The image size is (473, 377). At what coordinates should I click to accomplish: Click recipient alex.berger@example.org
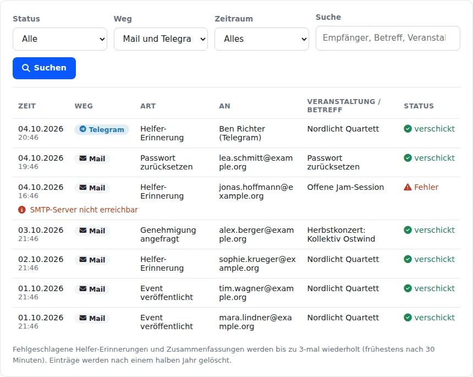(256, 234)
